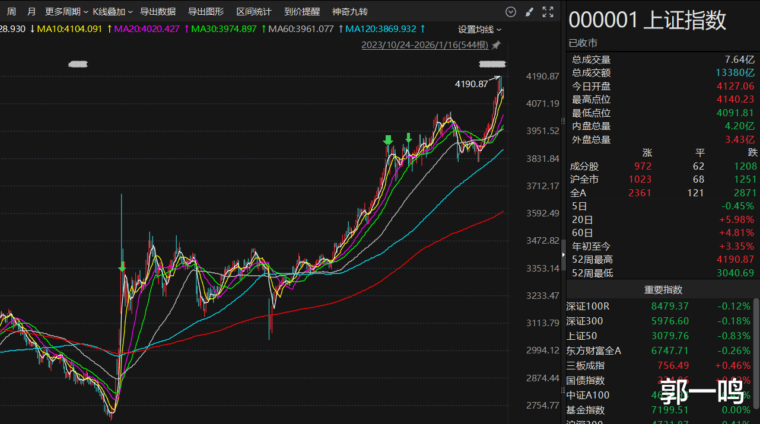Click 导出图形 to export chart image

click(206, 12)
